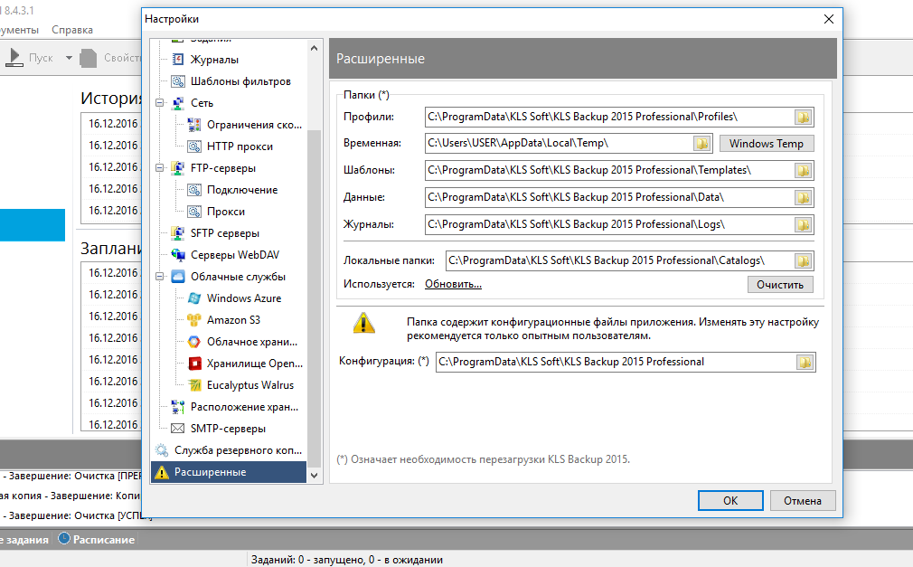Select Шаблоны фильтров in the tree
The image size is (913, 567).
[x=240, y=81]
